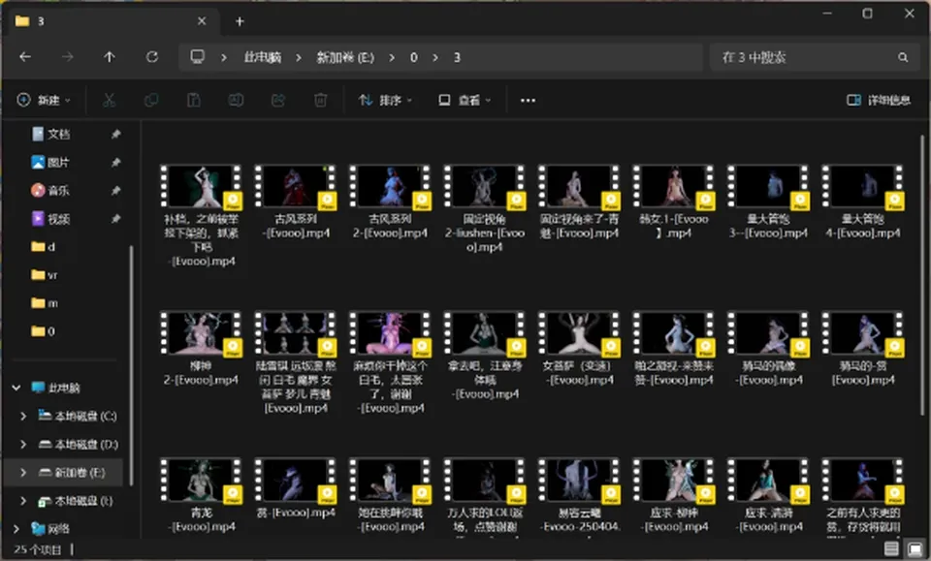Collapse the 此电脑 tree node
This screenshot has width=931, height=561.
click(x=16, y=388)
